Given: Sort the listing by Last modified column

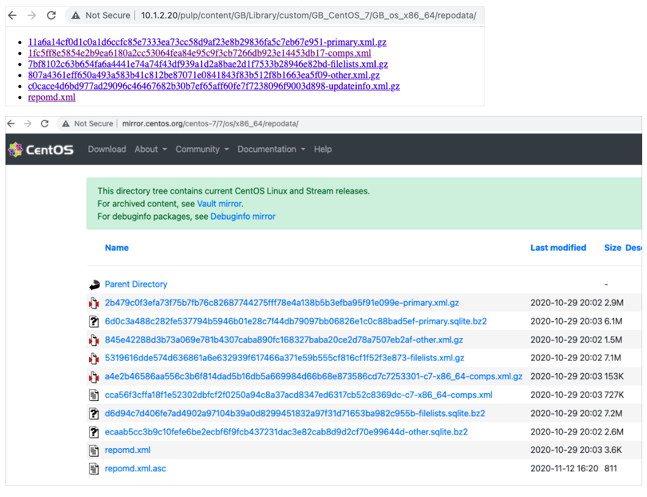Looking at the screenshot, I should pos(558,248).
